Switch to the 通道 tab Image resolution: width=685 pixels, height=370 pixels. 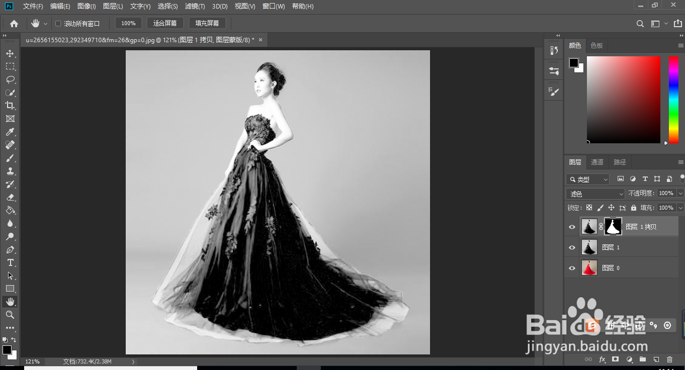[597, 162]
